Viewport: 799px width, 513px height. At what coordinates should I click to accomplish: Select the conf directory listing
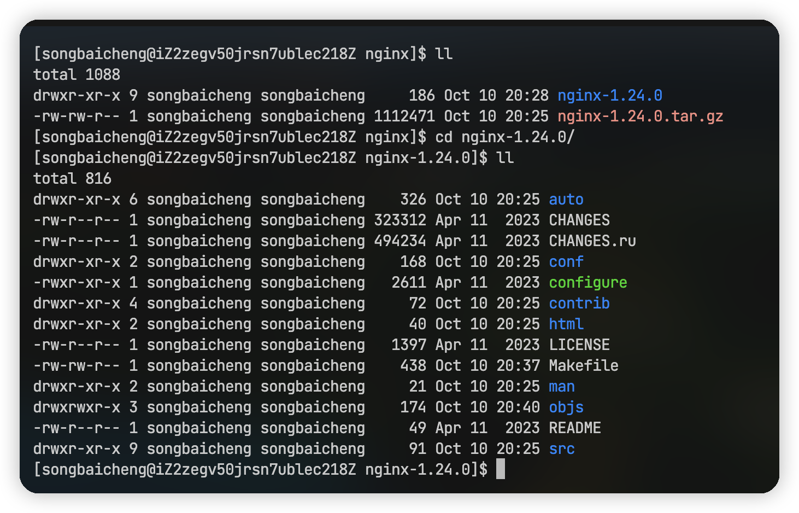point(566,261)
